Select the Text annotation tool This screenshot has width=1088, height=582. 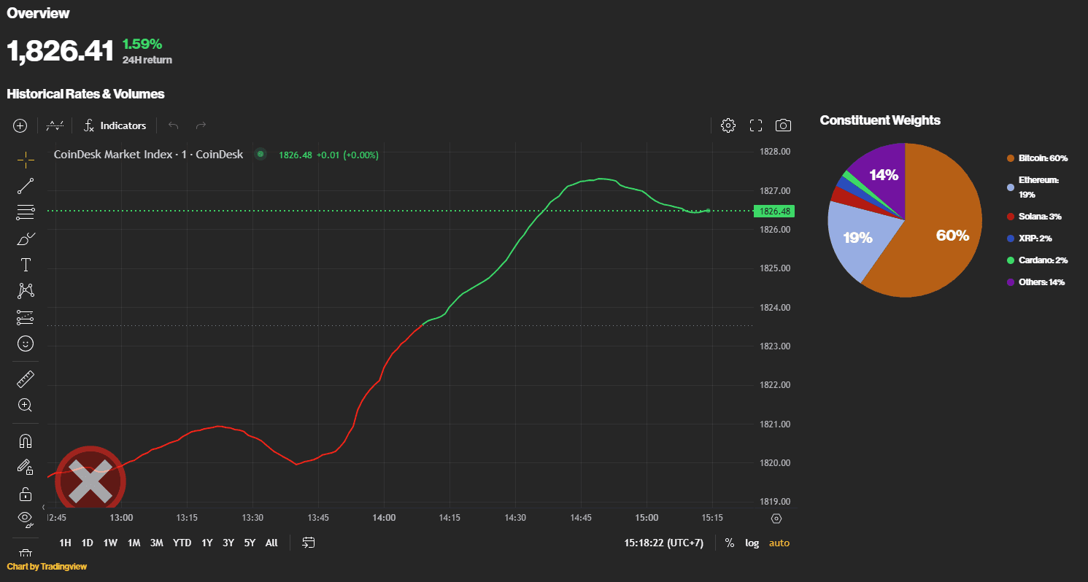point(26,265)
